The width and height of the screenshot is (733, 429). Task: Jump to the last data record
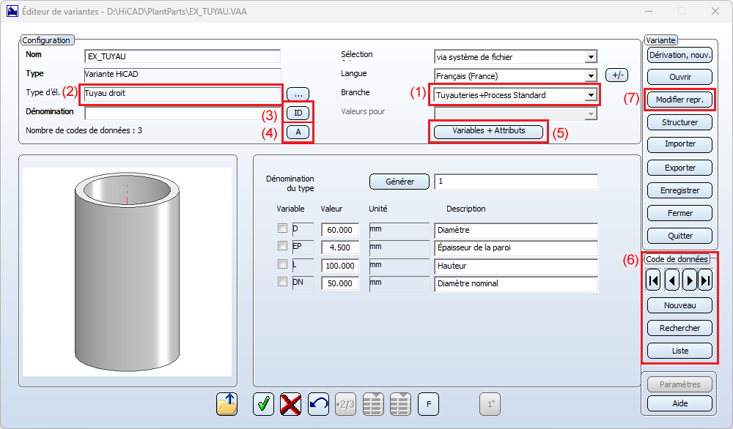click(x=706, y=280)
